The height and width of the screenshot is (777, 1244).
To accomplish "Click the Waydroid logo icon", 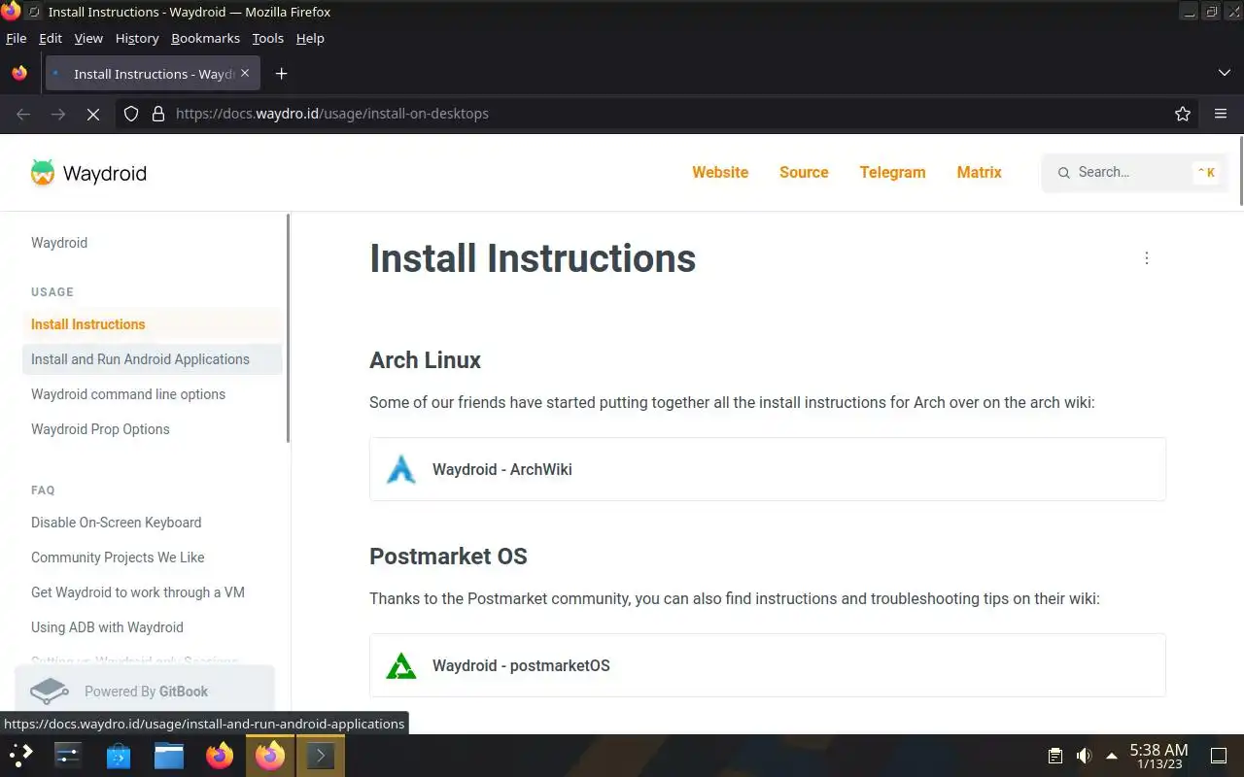I will (x=43, y=173).
